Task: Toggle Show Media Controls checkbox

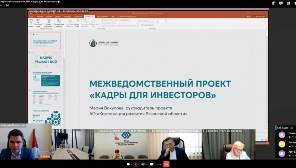Action: tap(100, 26)
